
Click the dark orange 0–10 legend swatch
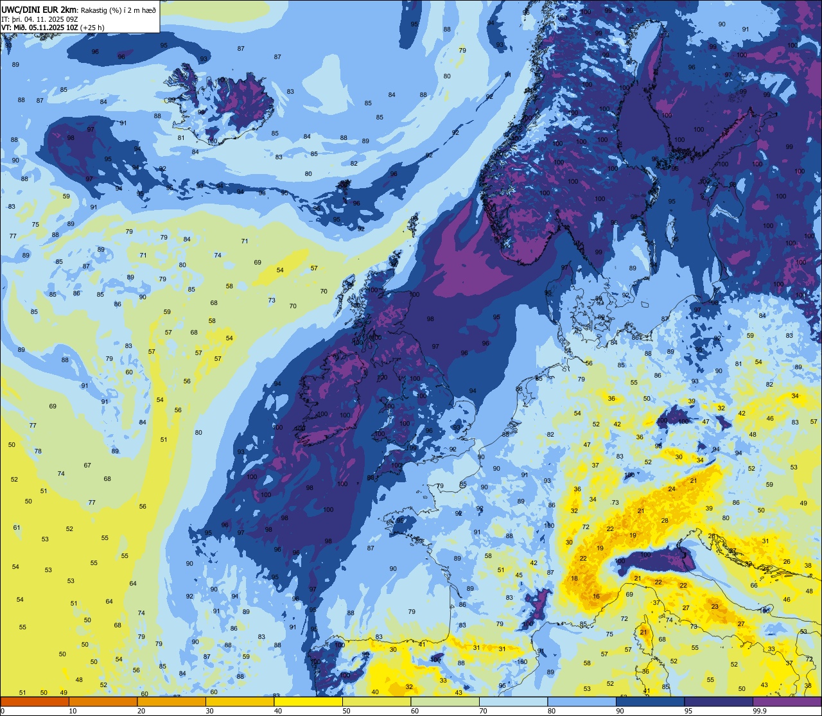pyautogui.click(x=35, y=701)
